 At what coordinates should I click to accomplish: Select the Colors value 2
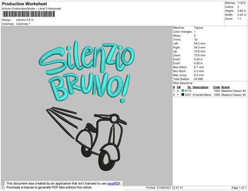238,7
